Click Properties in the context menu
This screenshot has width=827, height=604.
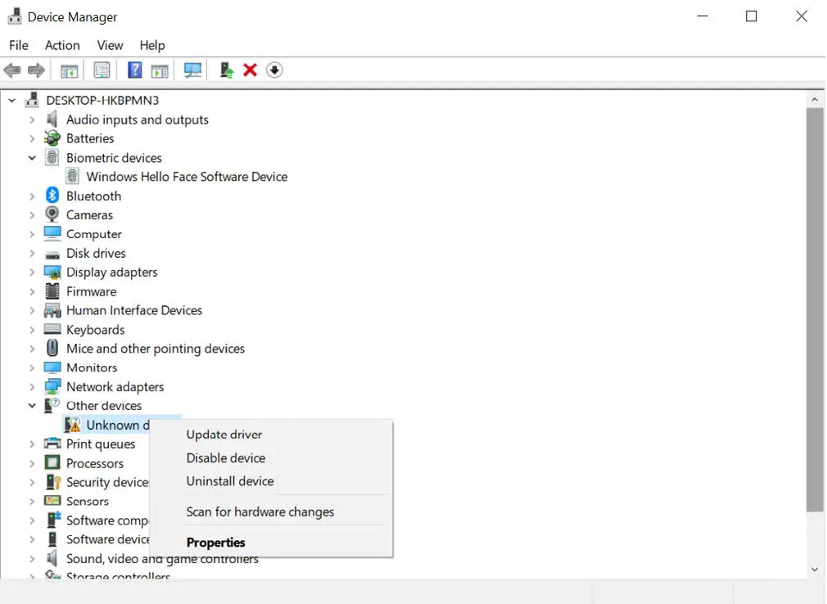pyautogui.click(x=215, y=542)
